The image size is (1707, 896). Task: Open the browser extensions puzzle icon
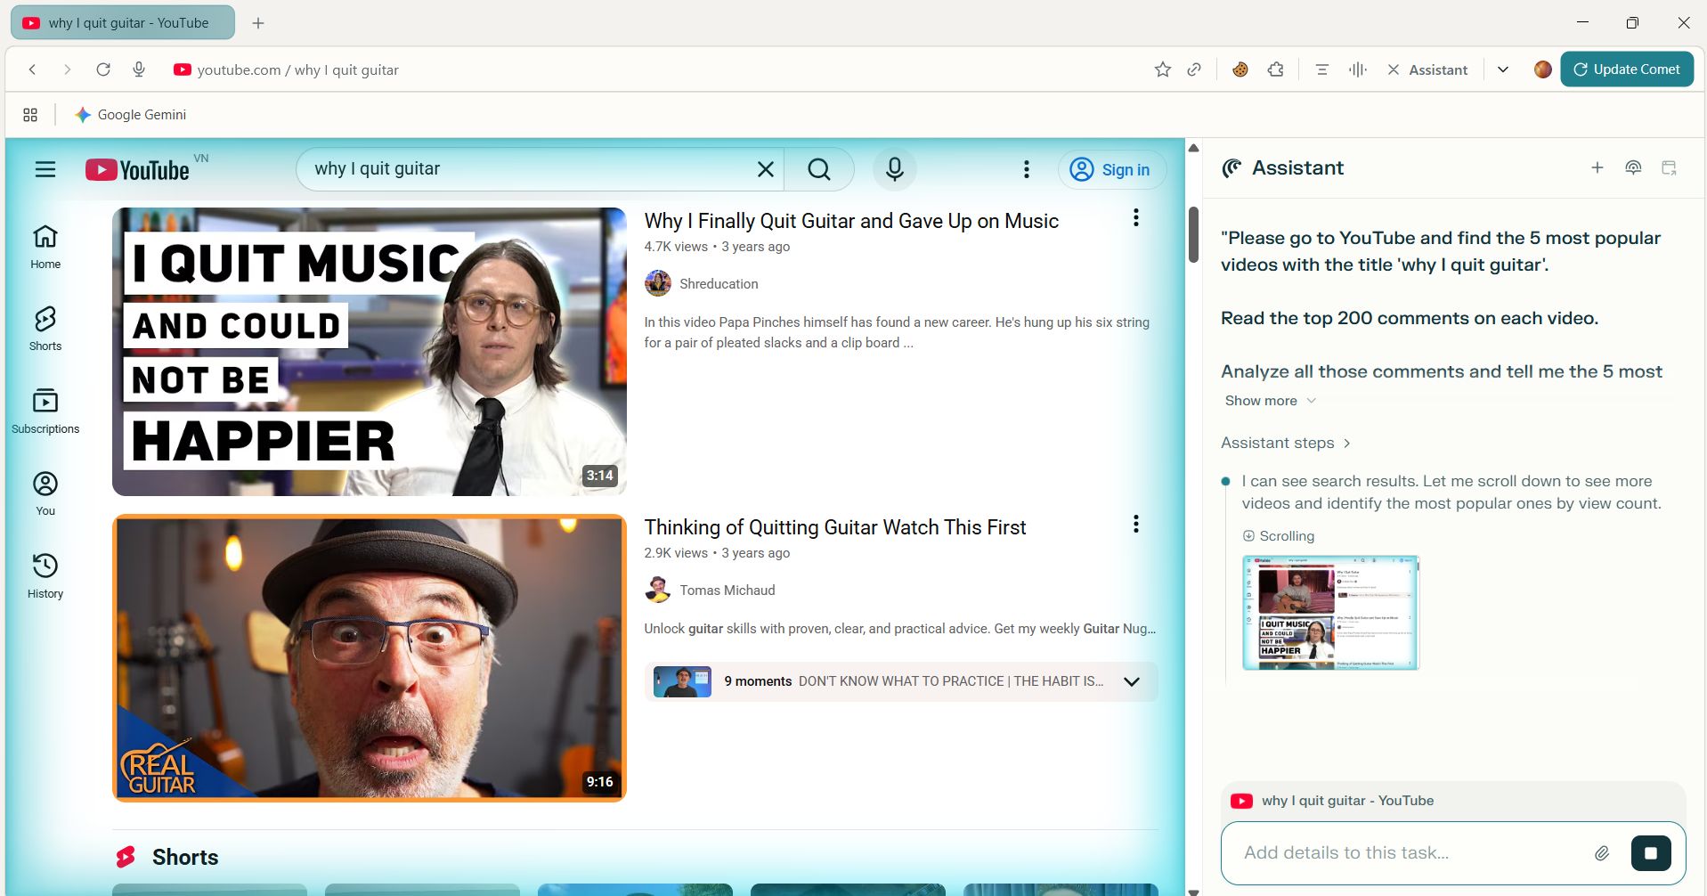point(1275,69)
